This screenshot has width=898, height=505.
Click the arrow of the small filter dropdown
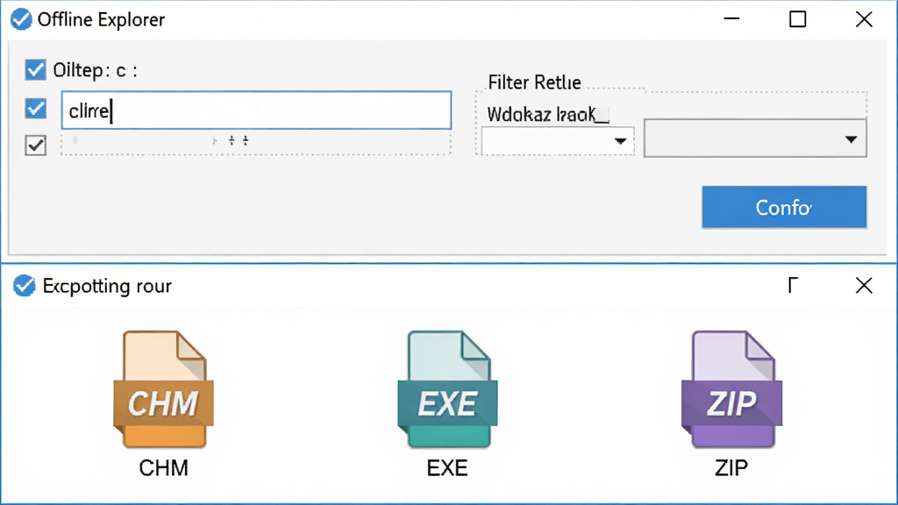pyautogui.click(x=620, y=141)
